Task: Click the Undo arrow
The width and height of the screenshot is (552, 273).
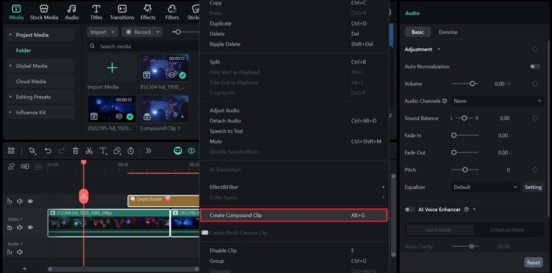Action: [x=48, y=150]
